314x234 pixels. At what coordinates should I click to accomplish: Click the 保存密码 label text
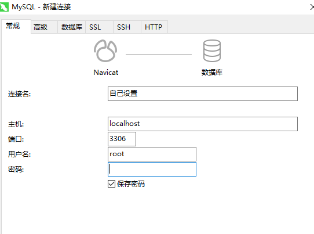[131, 184]
